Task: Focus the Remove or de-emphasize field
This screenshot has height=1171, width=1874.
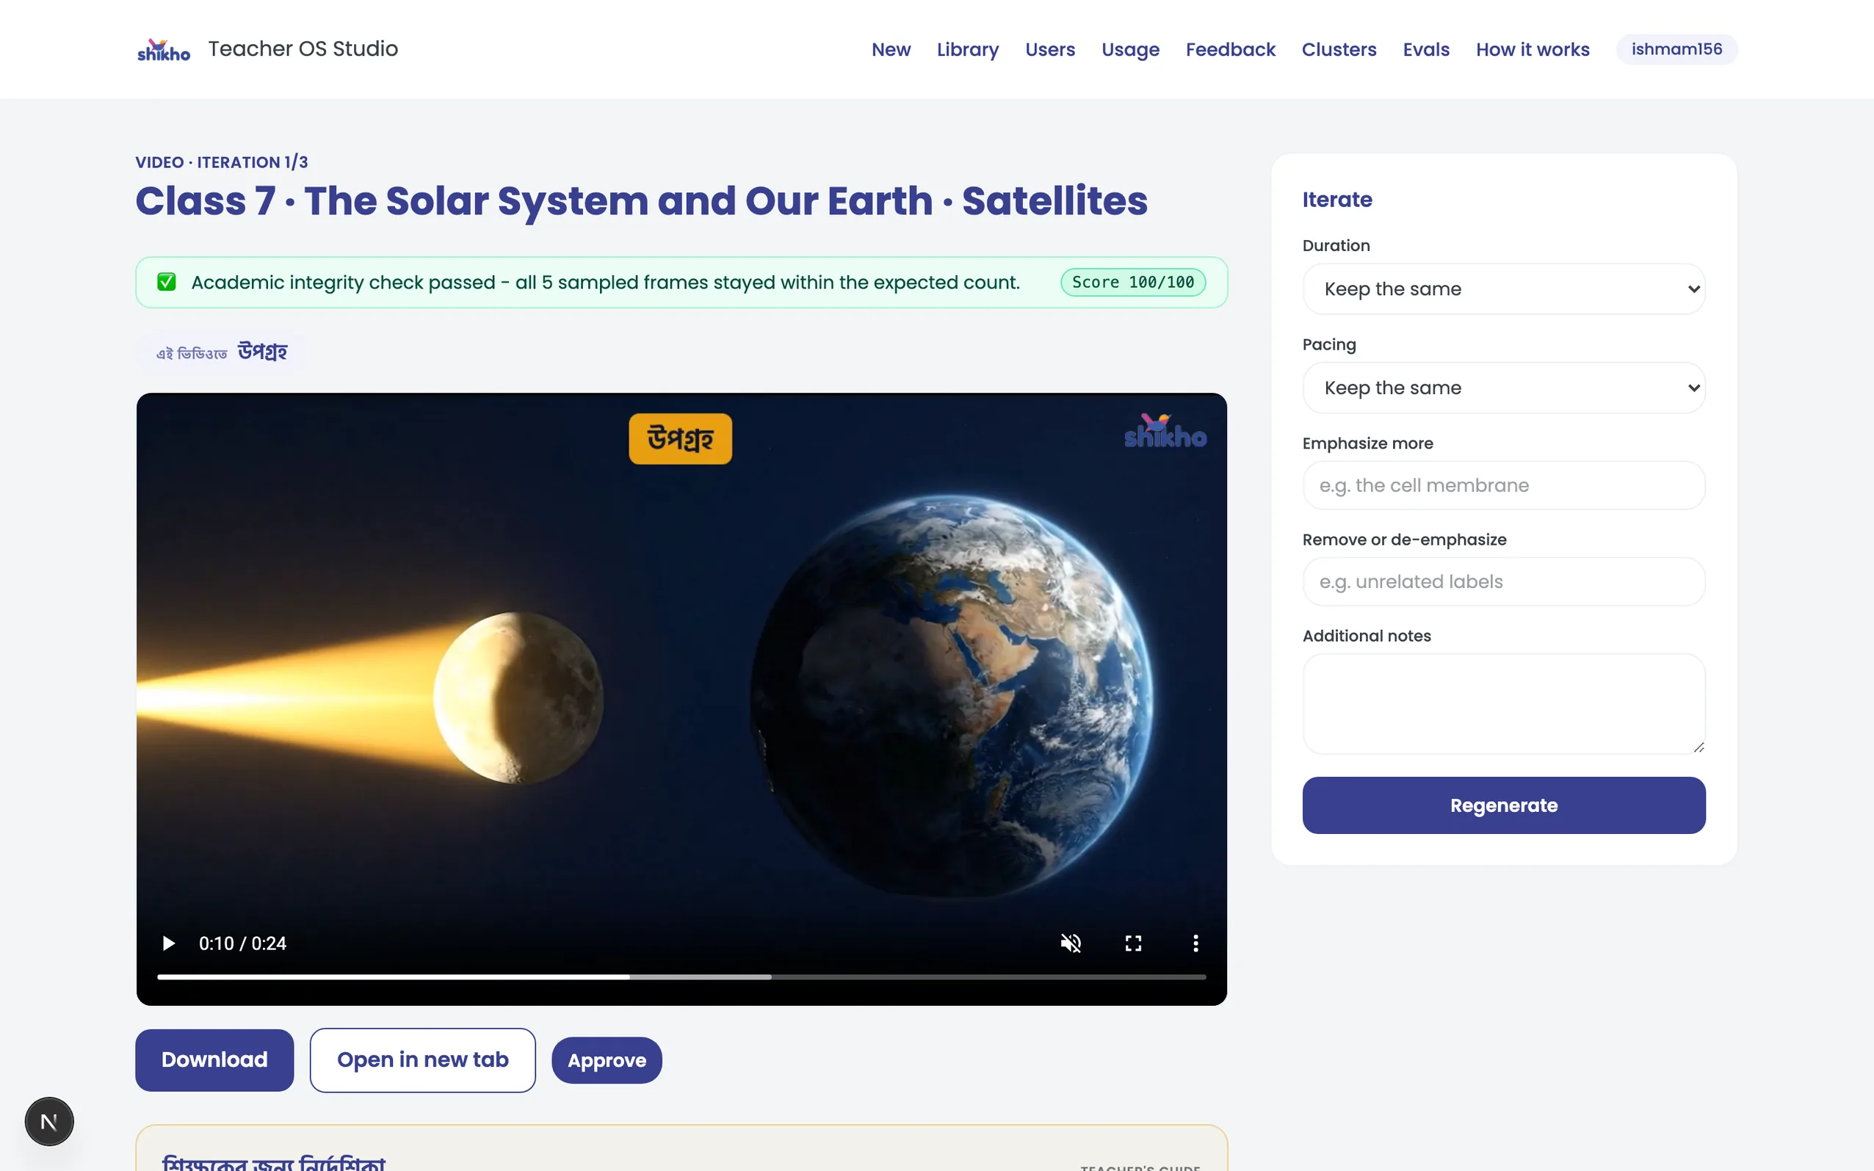Action: pyautogui.click(x=1504, y=581)
